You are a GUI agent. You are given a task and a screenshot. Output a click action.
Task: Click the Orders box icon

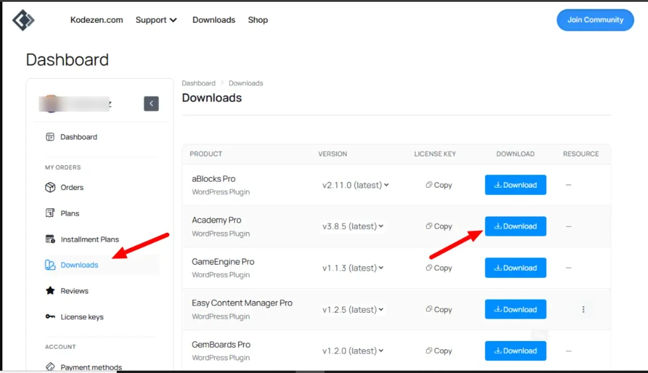[x=50, y=187]
